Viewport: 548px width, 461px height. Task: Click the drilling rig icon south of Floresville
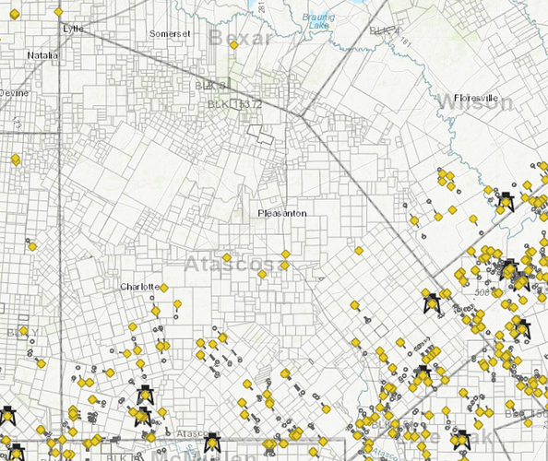(506, 202)
